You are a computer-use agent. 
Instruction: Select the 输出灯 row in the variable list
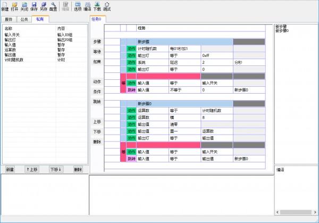tap(45, 40)
